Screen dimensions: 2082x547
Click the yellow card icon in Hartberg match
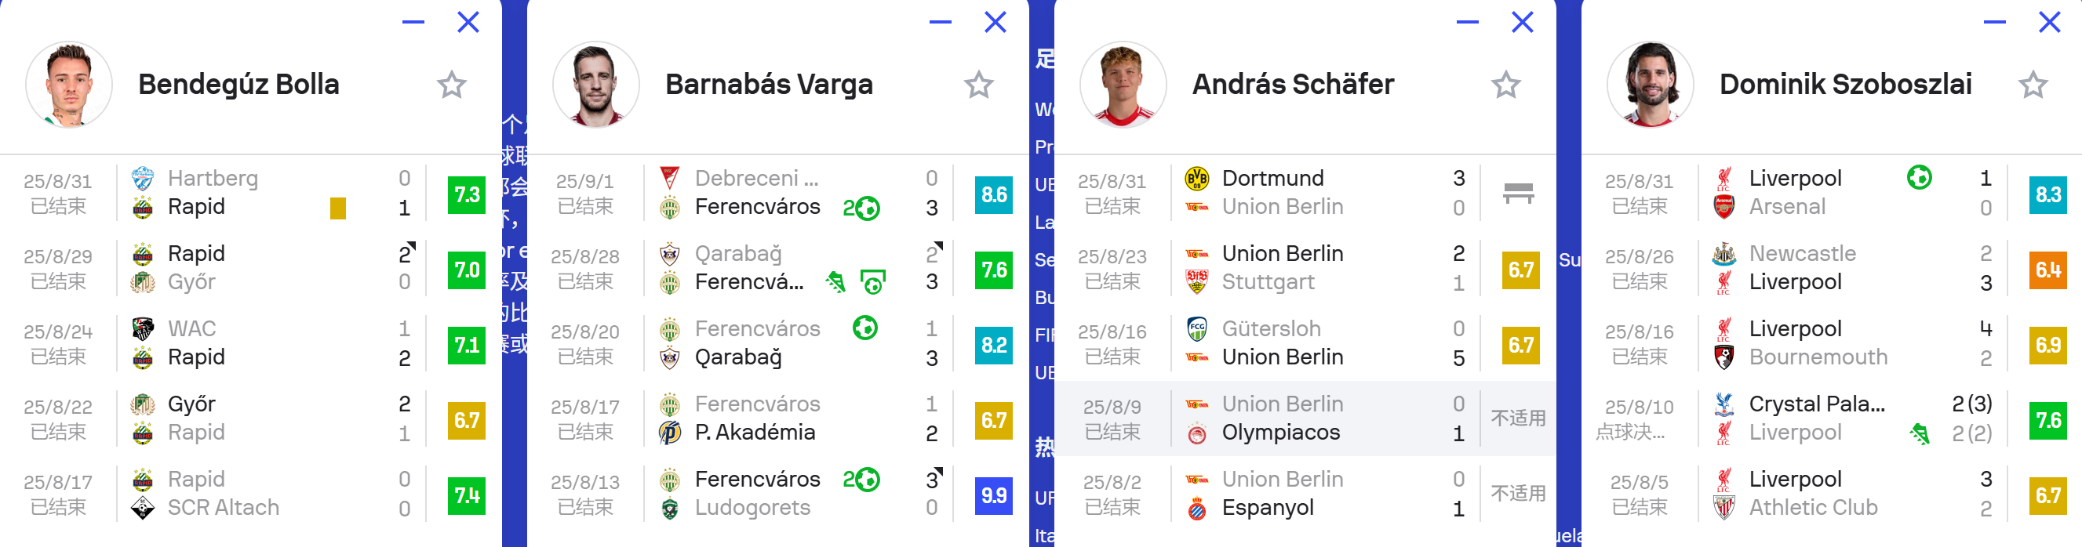pyautogui.click(x=338, y=208)
